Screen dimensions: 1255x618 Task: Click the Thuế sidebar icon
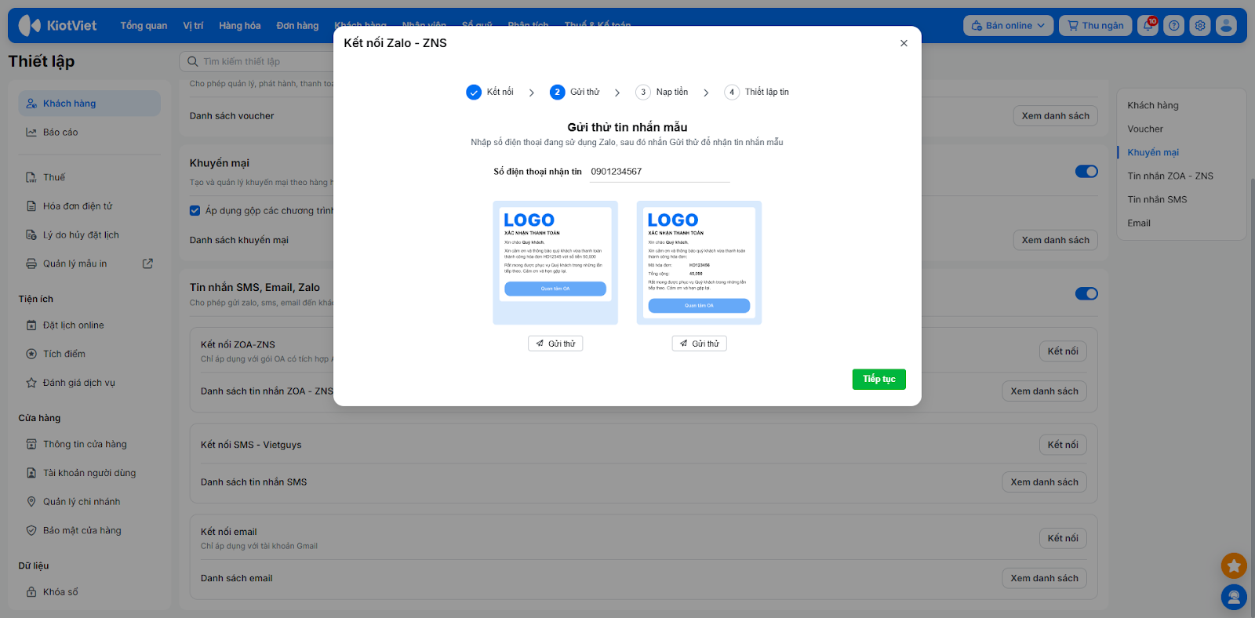click(x=31, y=177)
